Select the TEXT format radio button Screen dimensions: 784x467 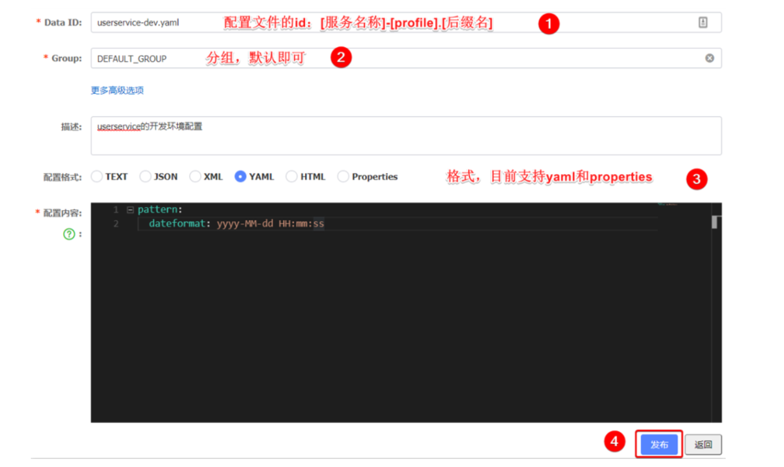click(x=97, y=177)
